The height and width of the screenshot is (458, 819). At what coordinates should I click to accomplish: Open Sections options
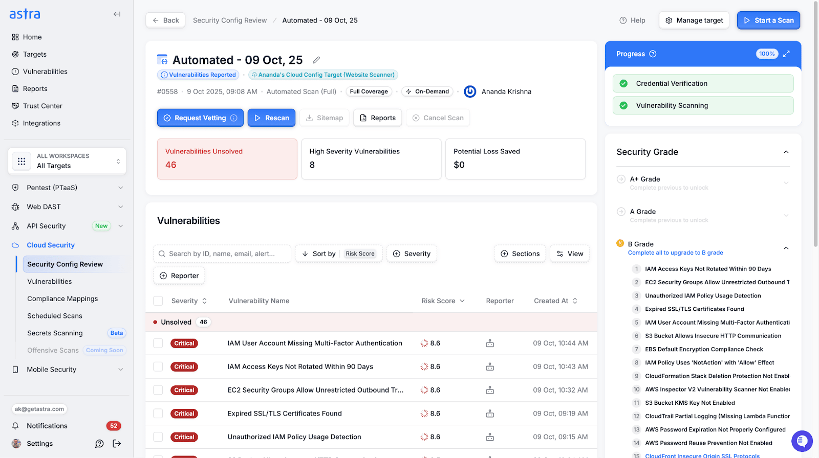coord(520,254)
